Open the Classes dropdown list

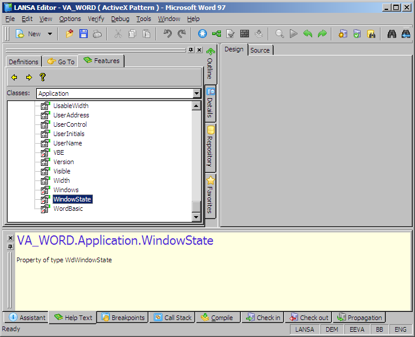tap(197, 93)
